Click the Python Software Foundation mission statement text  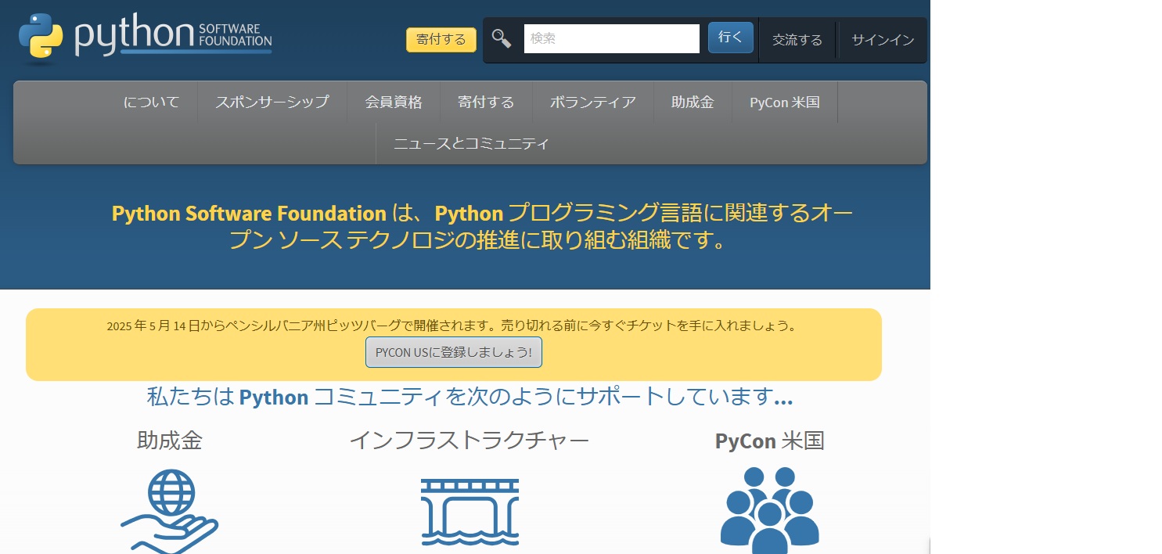click(x=482, y=226)
